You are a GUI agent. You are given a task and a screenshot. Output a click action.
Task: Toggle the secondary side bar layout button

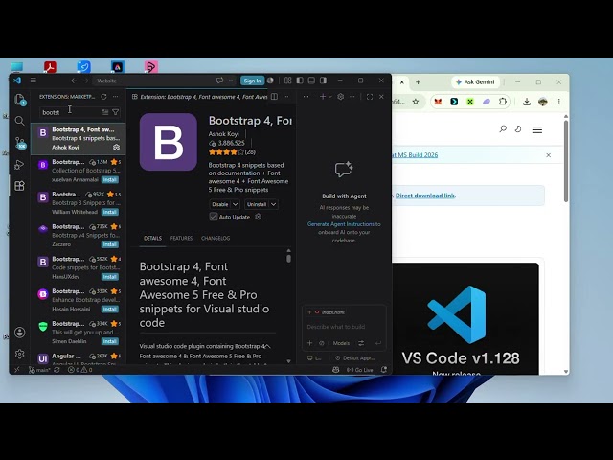tap(324, 80)
